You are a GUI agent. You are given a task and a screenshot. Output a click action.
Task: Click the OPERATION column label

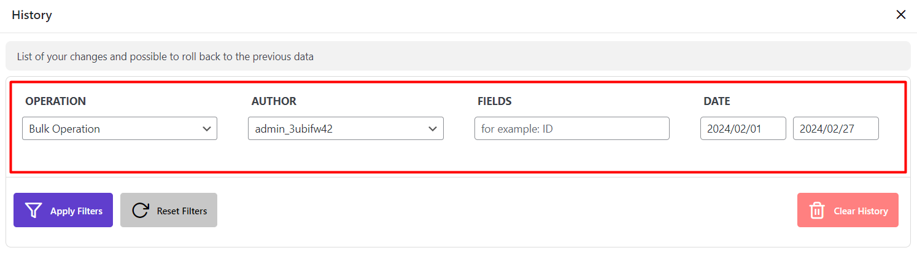(56, 101)
